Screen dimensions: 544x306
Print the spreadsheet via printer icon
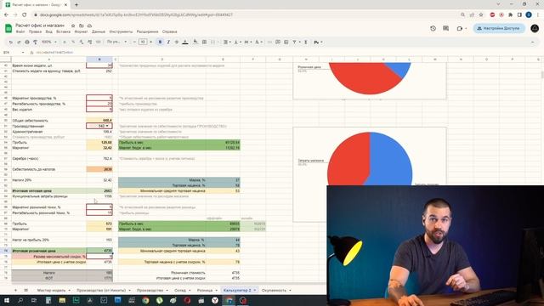click(26, 42)
